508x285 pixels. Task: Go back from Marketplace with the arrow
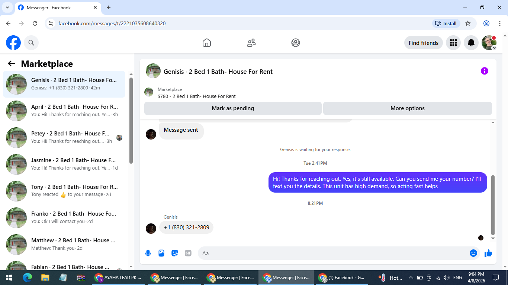12,63
